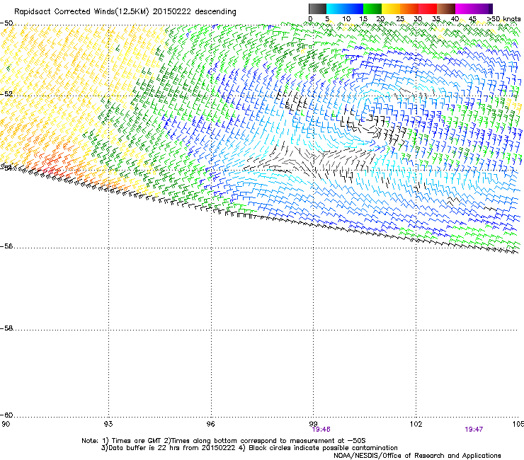Click the 'NOAA/NESDIS/Office of Research and Applications' credit

[417, 456]
